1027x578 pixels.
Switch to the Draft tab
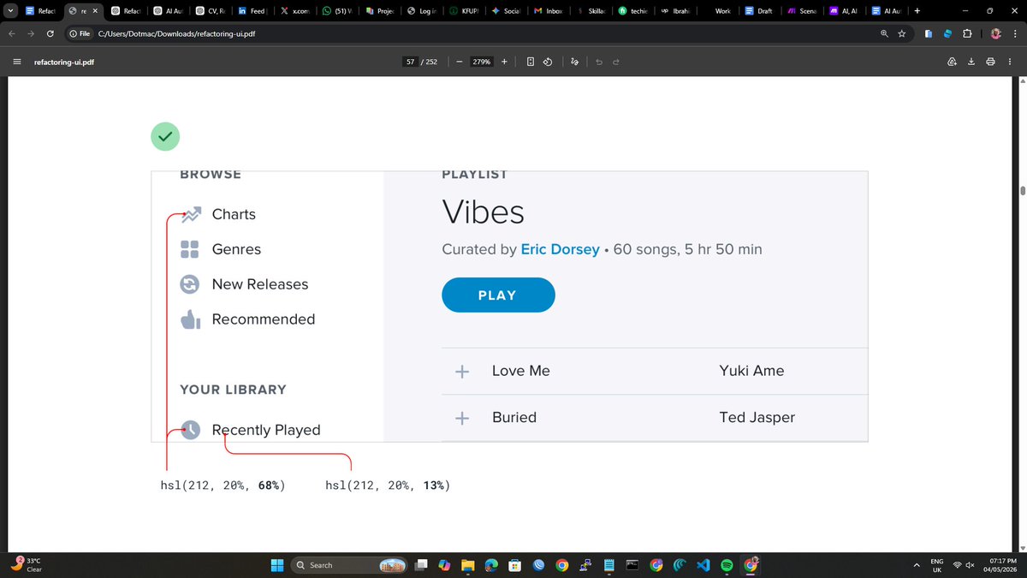tap(757, 11)
